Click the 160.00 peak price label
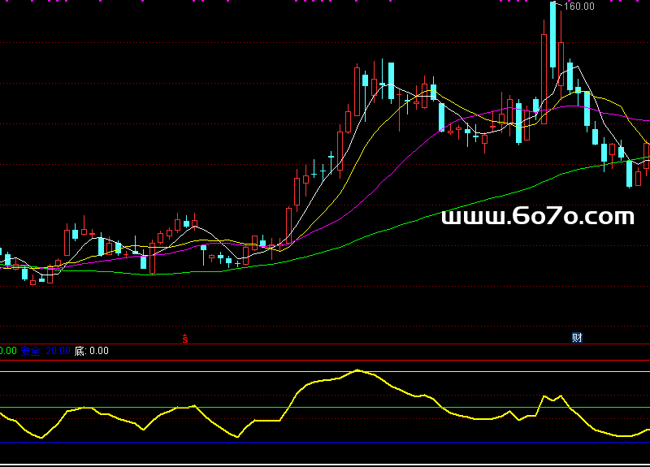Viewport: 650px width, 467px height. click(x=579, y=6)
